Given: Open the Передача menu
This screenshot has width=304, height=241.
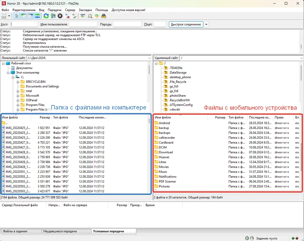Looking at the screenshot, I should [55, 10].
